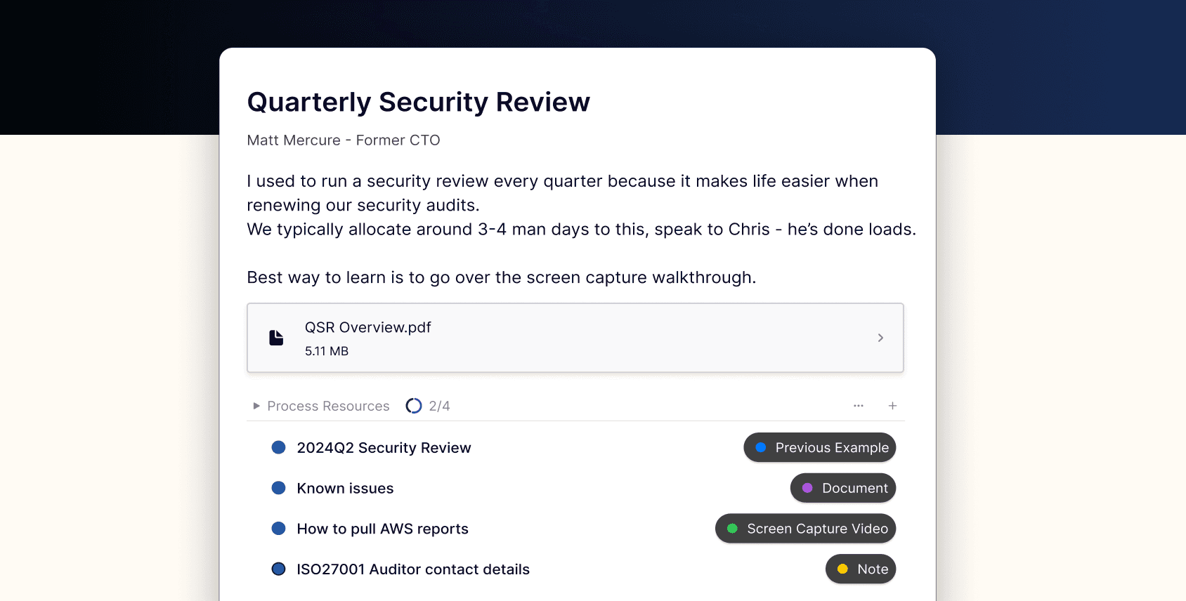Click the Quarterly Security Review title
This screenshot has height=601, width=1186.
point(419,103)
